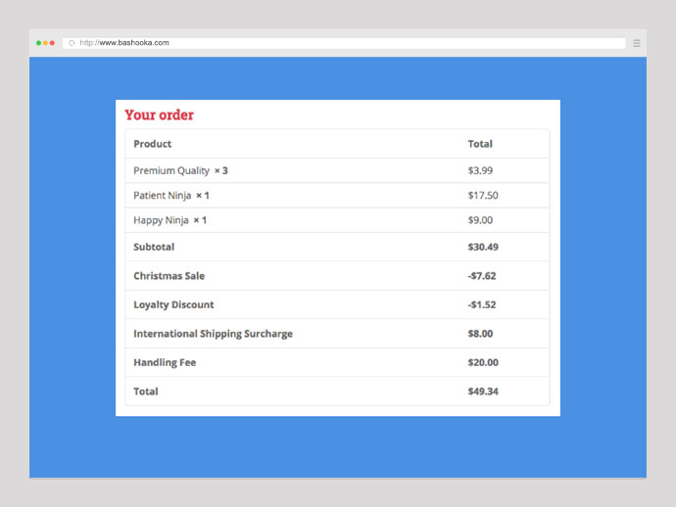Image resolution: width=676 pixels, height=507 pixels.
Task: Click the 'Subtotal' label
Action: pyautogui.click(x=154, y=247)
